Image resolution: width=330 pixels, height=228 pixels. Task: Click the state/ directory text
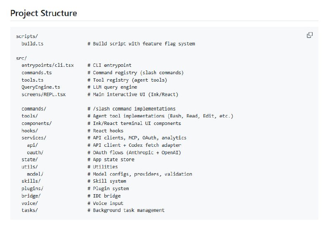[30, 160]
